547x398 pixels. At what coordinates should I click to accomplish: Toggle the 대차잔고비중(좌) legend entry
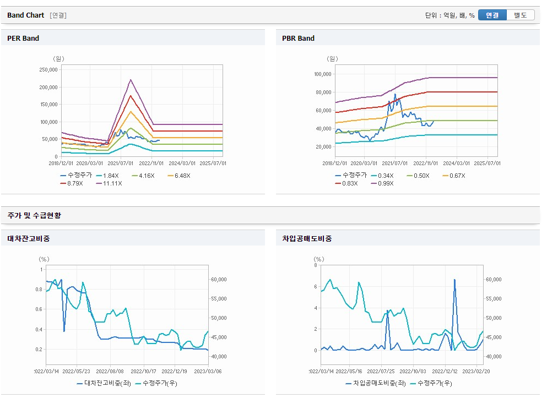tap(104, 383)
